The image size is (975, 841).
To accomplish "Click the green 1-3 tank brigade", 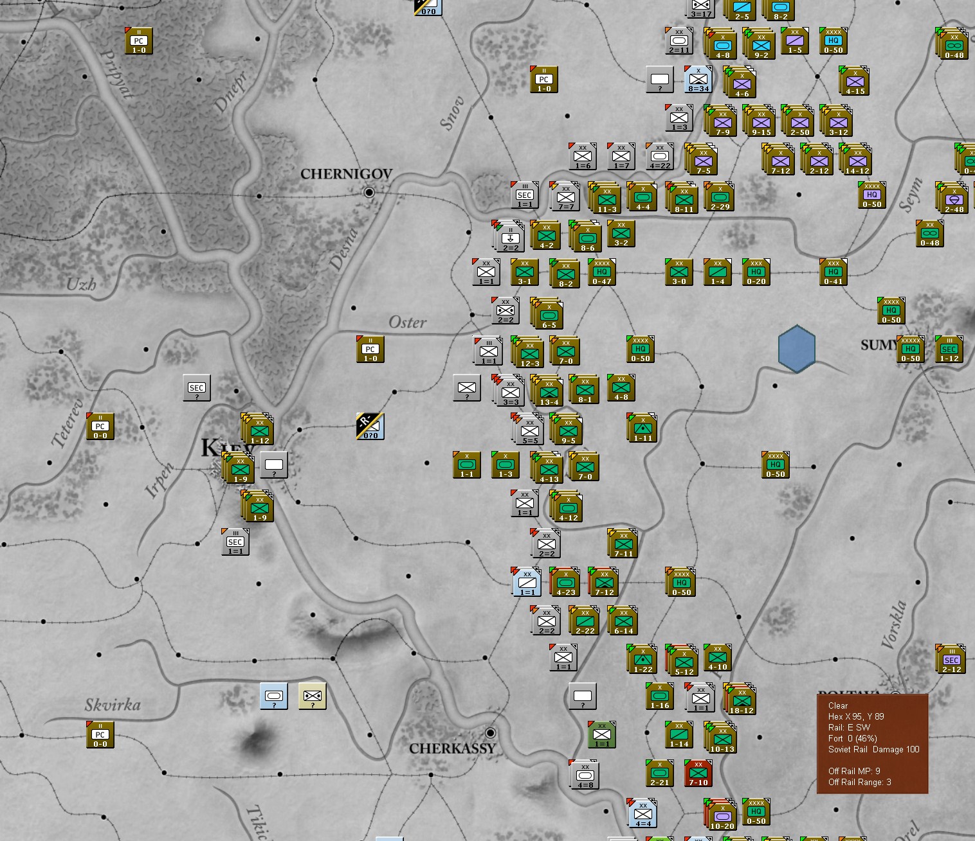I will [x=506, y=465].
